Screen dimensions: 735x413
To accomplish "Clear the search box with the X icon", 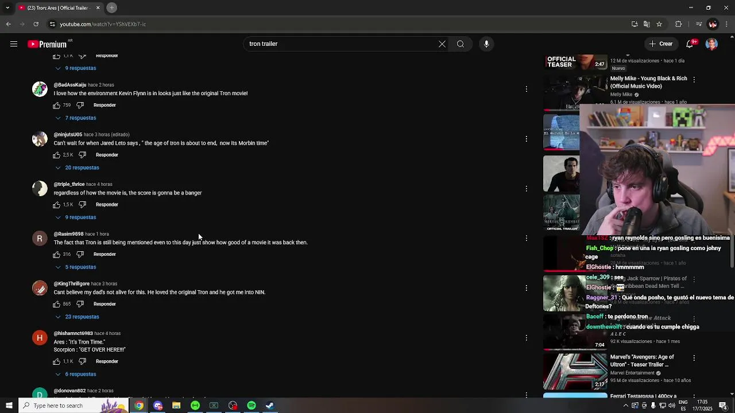I will point(442,44).
